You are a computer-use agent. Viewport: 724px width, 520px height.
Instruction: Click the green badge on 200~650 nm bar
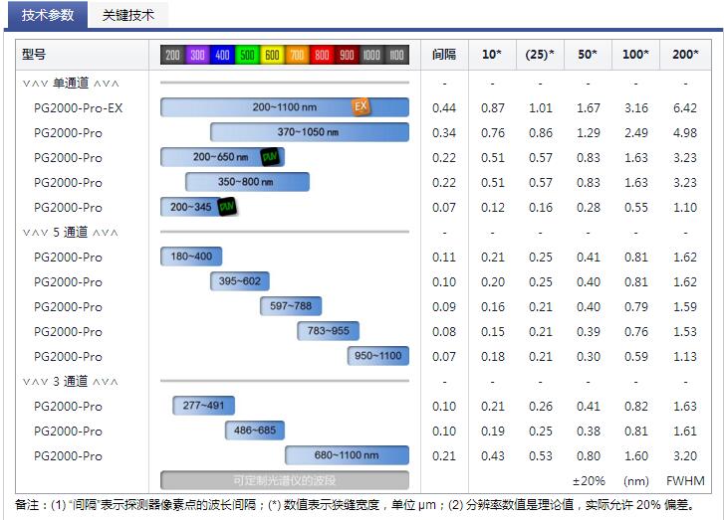coord(269,157)
